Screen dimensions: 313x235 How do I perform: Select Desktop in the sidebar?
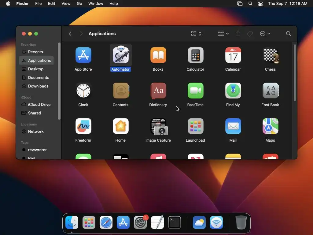tap(36, 69)
